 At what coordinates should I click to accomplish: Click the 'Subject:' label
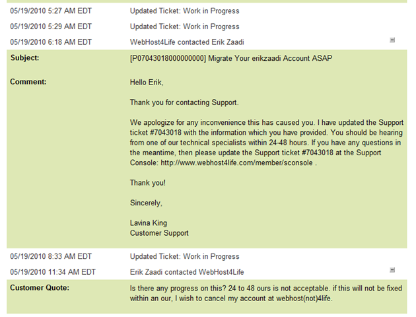25,58
